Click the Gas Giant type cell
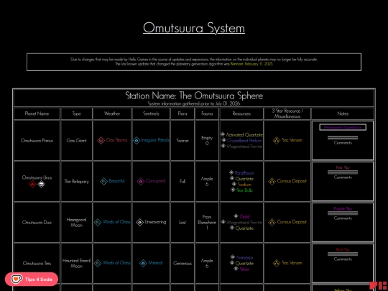 pyautogui.click(x=76, y=141)
